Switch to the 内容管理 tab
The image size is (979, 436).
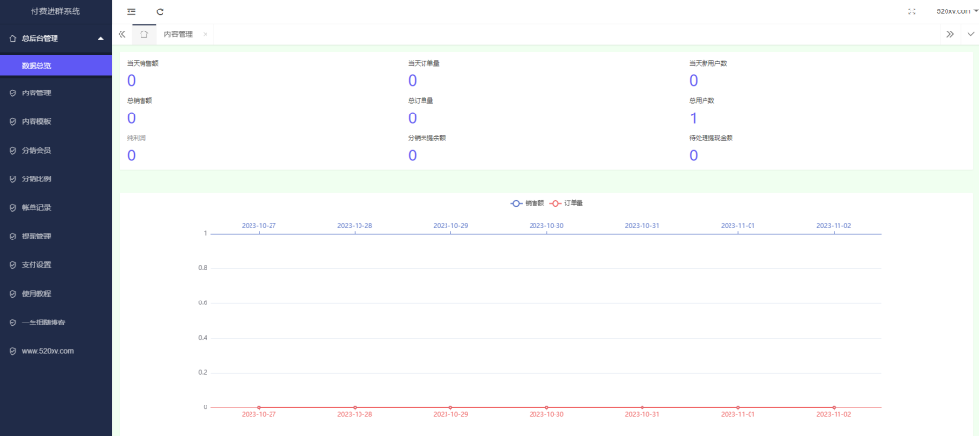coord(178,34)
